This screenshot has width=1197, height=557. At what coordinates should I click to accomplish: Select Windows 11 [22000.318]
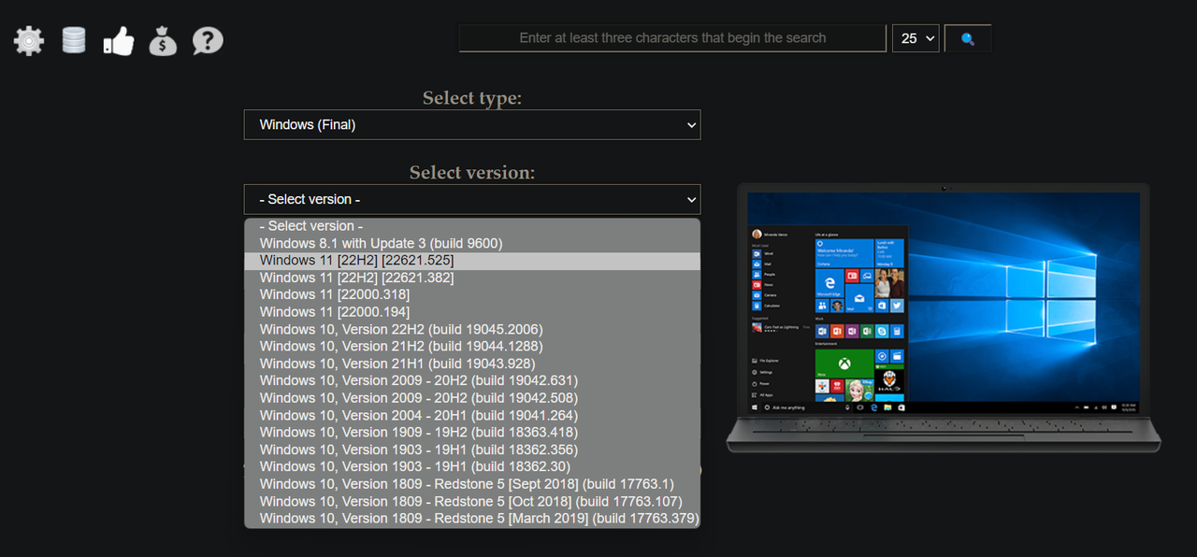pos(472,294)
